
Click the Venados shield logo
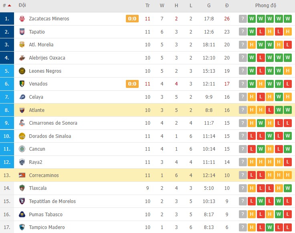pyautogui.click(x=22, y=84)
